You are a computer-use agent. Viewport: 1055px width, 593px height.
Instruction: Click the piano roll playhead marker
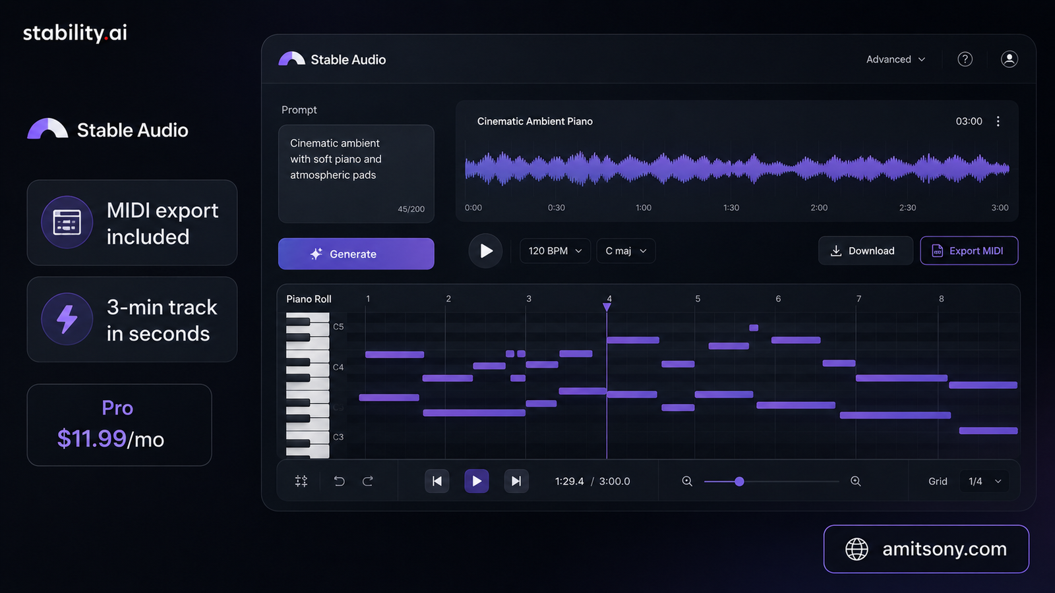click(607, 307)
